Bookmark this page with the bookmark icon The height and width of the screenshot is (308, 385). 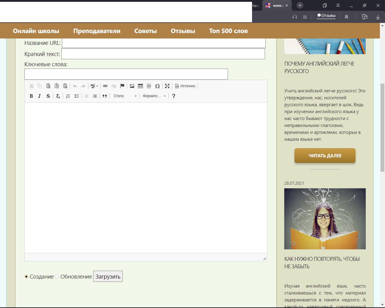click(x=346, y=17)
